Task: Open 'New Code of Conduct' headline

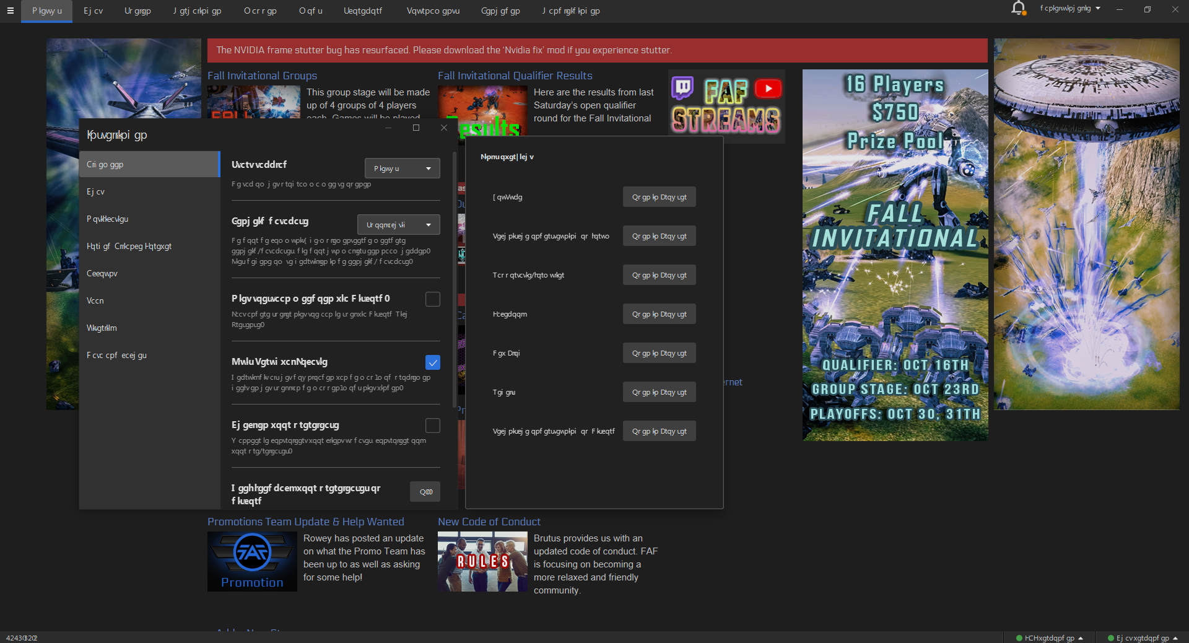Action: [489, 522]
